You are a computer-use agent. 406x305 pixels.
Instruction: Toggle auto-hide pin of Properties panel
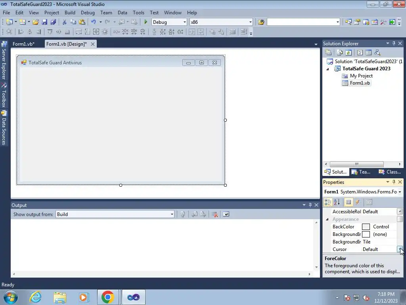(x=394, y=182)
